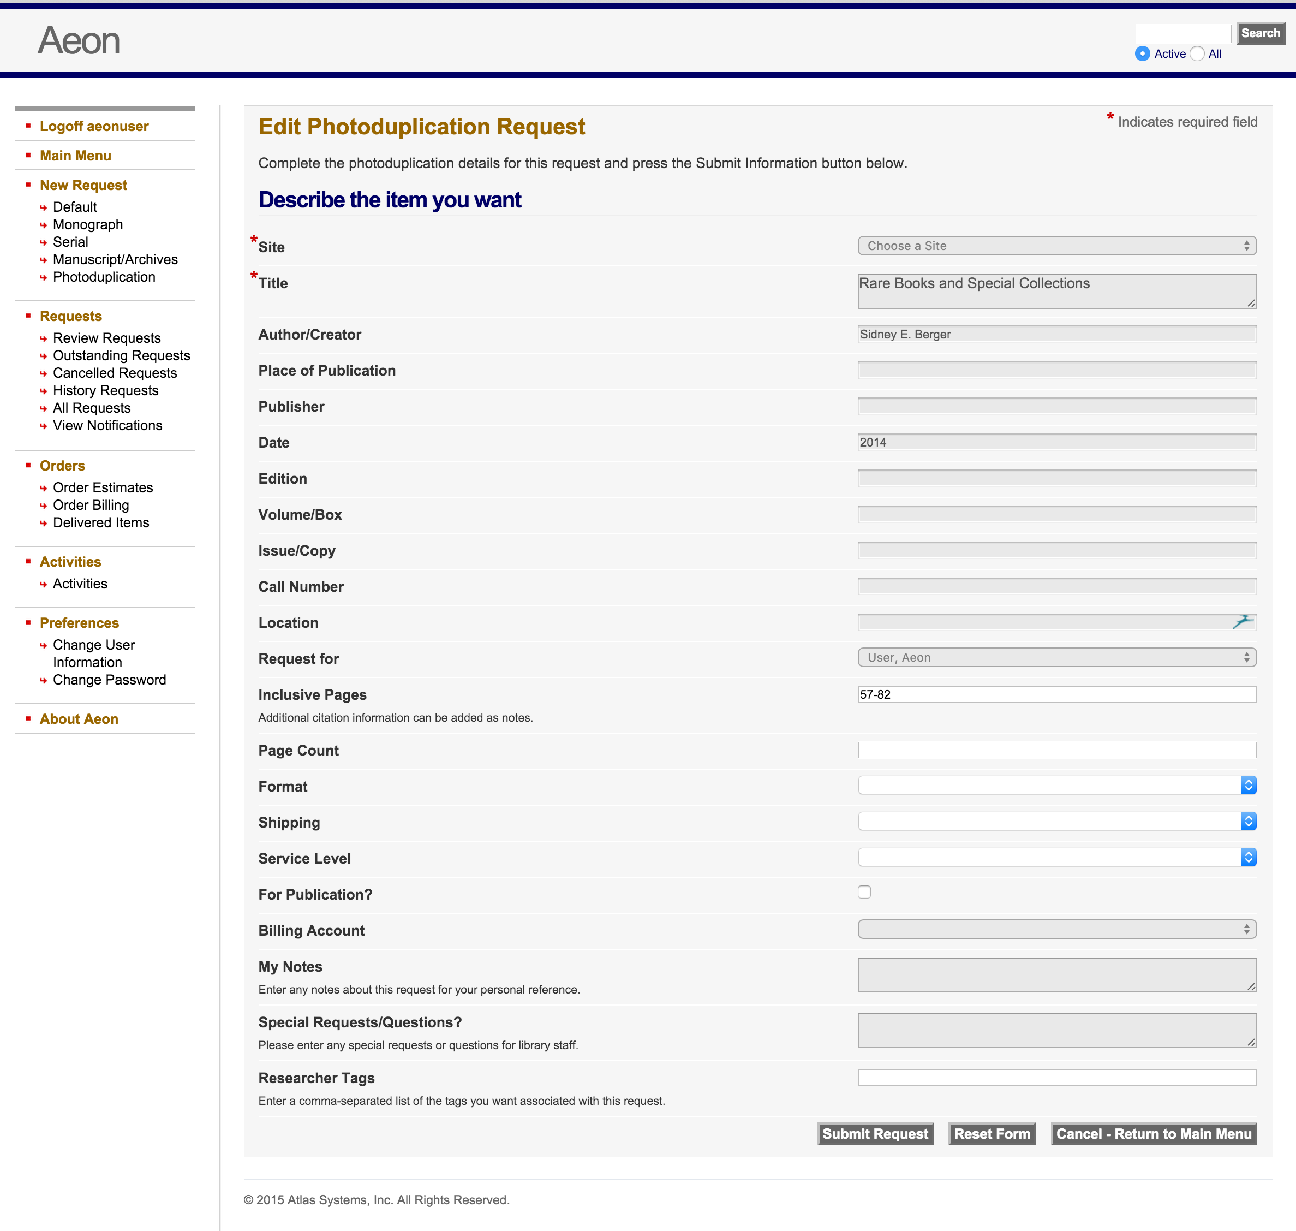Click the Reset Form button
1296x1231 pixels.
[992, 1134]
